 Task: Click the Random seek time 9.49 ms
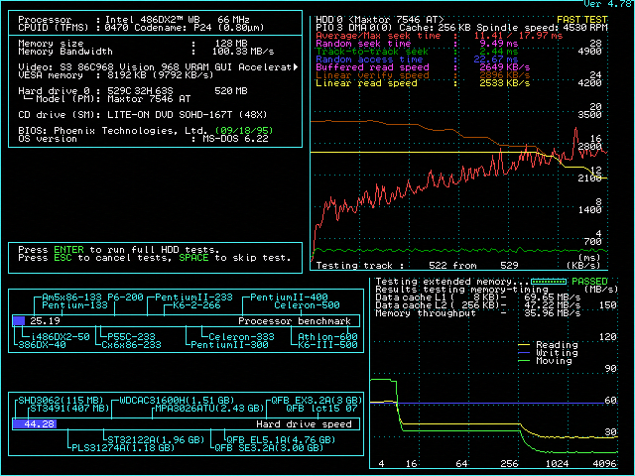point(417,44)
